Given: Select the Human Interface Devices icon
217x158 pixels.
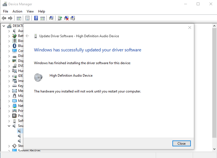Looking at the screenshot, I should click(14, 71).
